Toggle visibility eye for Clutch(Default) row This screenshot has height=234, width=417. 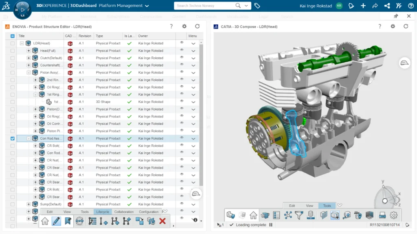pyautogui.click(x=182, y=58)
